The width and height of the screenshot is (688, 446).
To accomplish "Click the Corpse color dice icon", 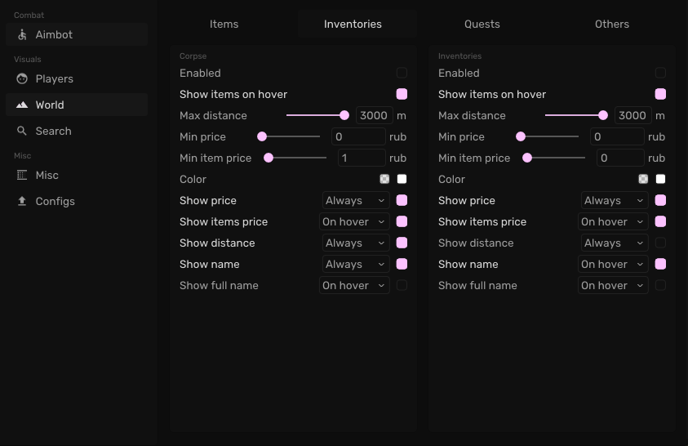I will point(384,179).
